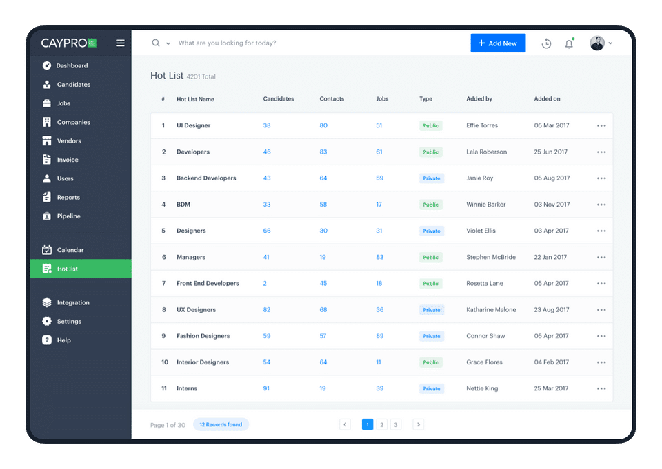Open the history clock icon
662x469 pixels.
546,43
